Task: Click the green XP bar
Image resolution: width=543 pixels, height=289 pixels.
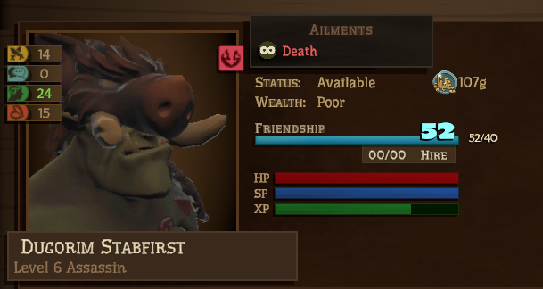Action: pos(366,209)
